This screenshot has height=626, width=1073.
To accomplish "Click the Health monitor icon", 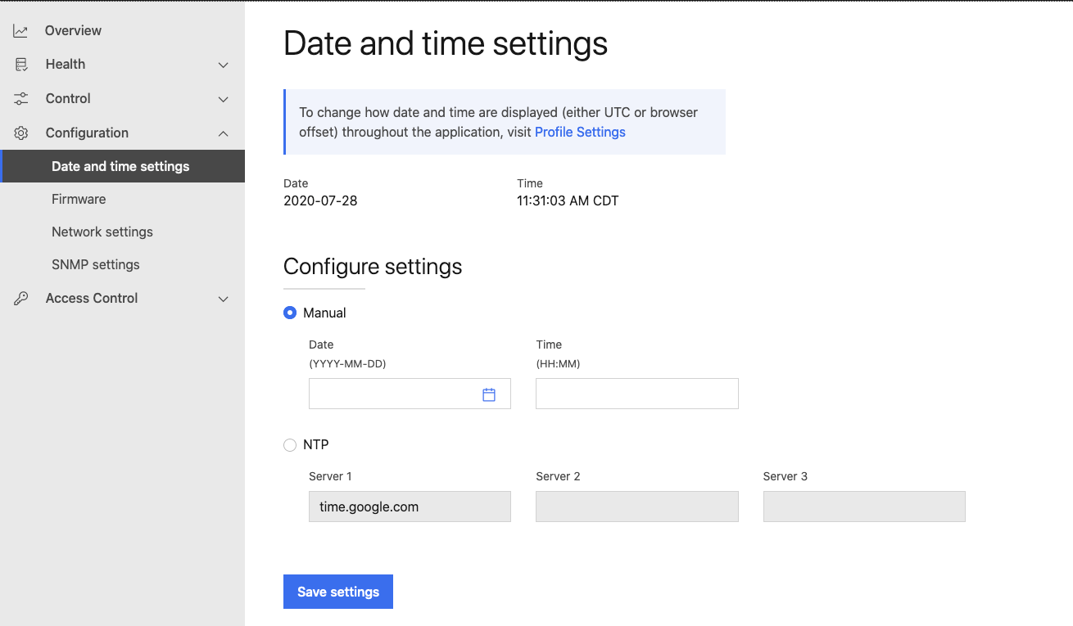I will click(20, 64).
